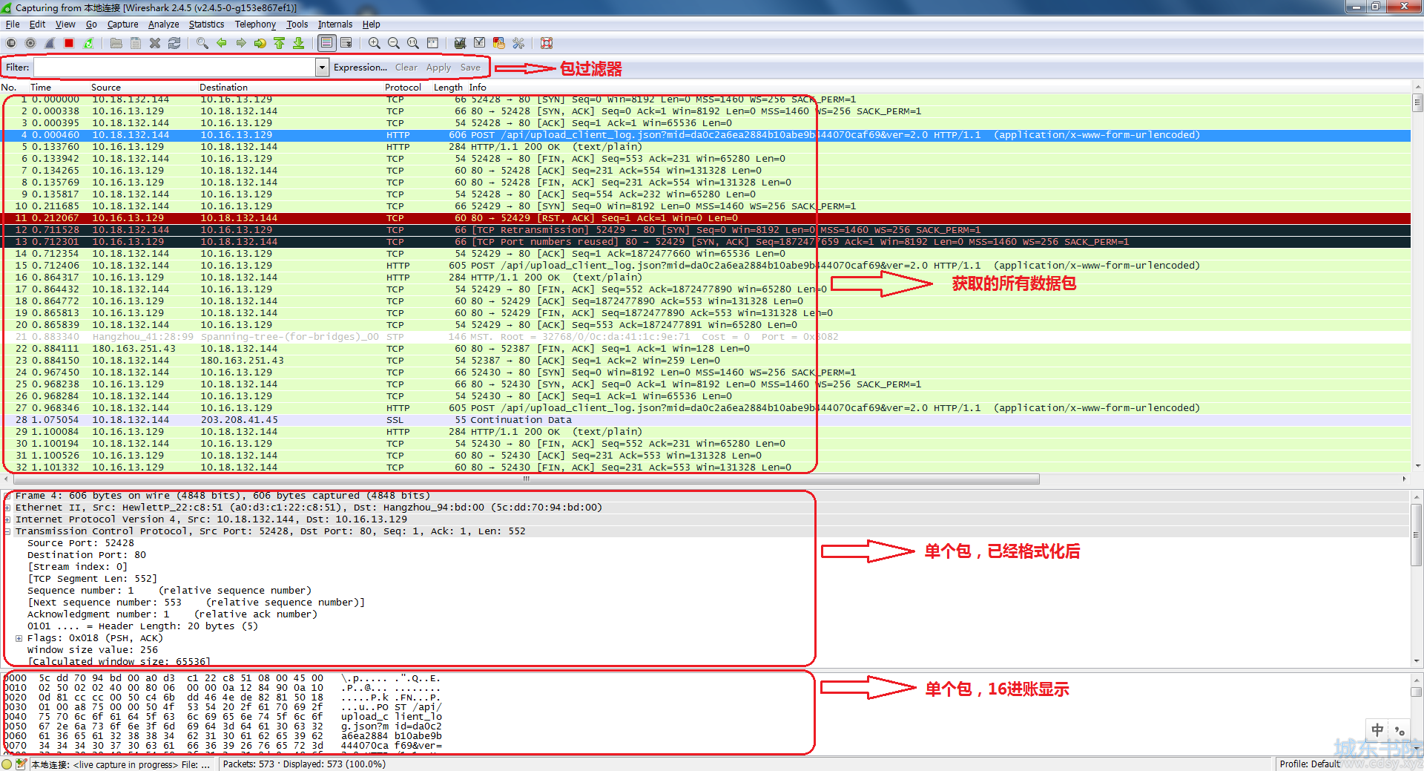Stop the running live capture
The height and width of the screenshot is (771, 1424).
tap(69, 43)
